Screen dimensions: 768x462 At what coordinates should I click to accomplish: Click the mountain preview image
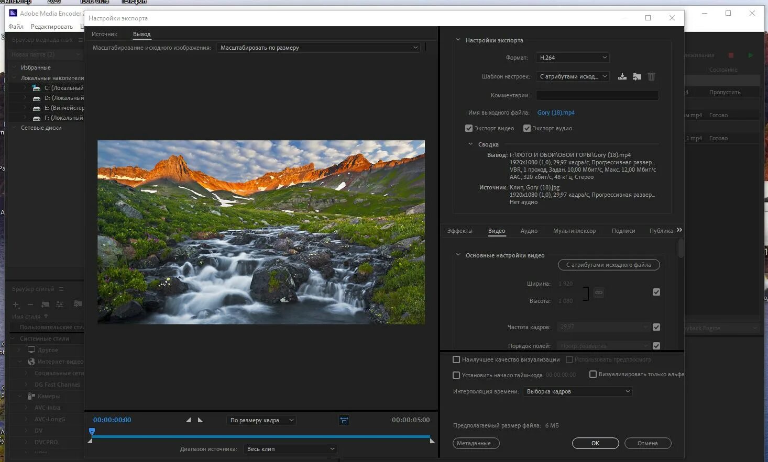click(261, 232)
